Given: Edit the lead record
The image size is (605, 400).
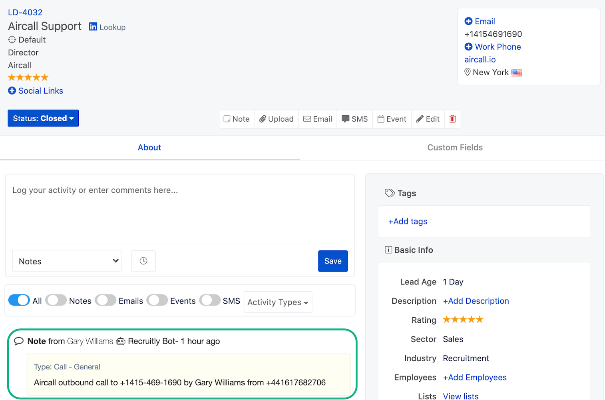Looking at the screenshot, I should point(428,119).
